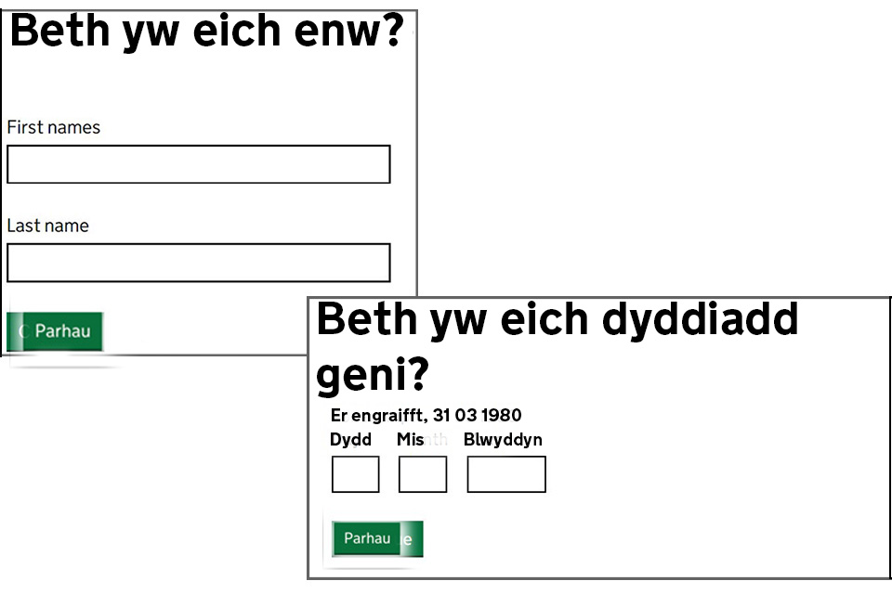Click the 'Beth yw eich enw?' heading
Screen dimensions: 892x594
tap(206, 32)
